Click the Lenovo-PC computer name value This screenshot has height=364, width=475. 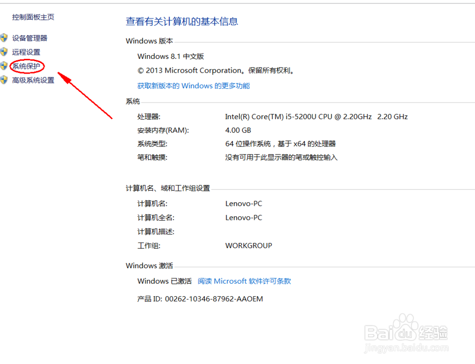pyautogui.click(x=244, y=203)
